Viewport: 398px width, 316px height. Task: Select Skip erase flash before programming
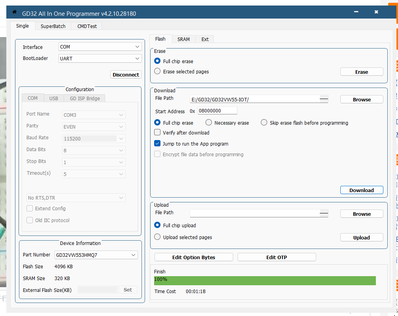264,123
